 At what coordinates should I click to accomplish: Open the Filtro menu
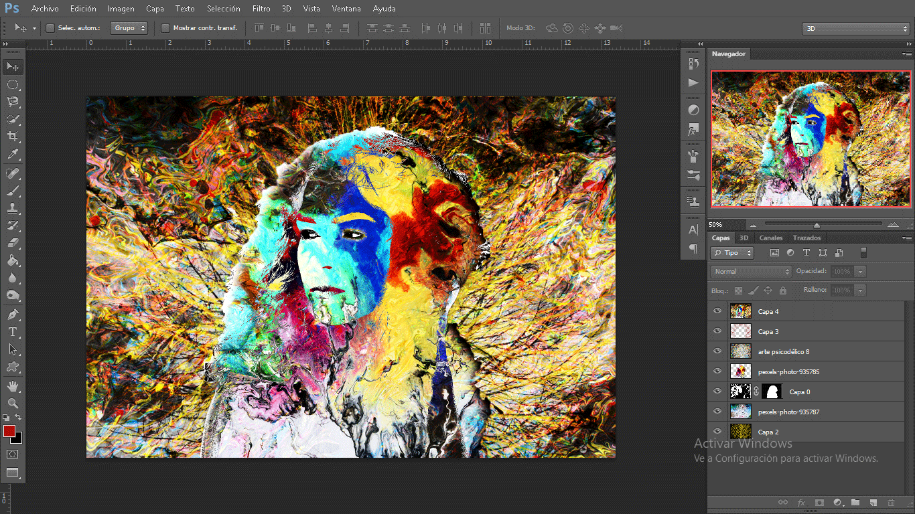(261, 9)
